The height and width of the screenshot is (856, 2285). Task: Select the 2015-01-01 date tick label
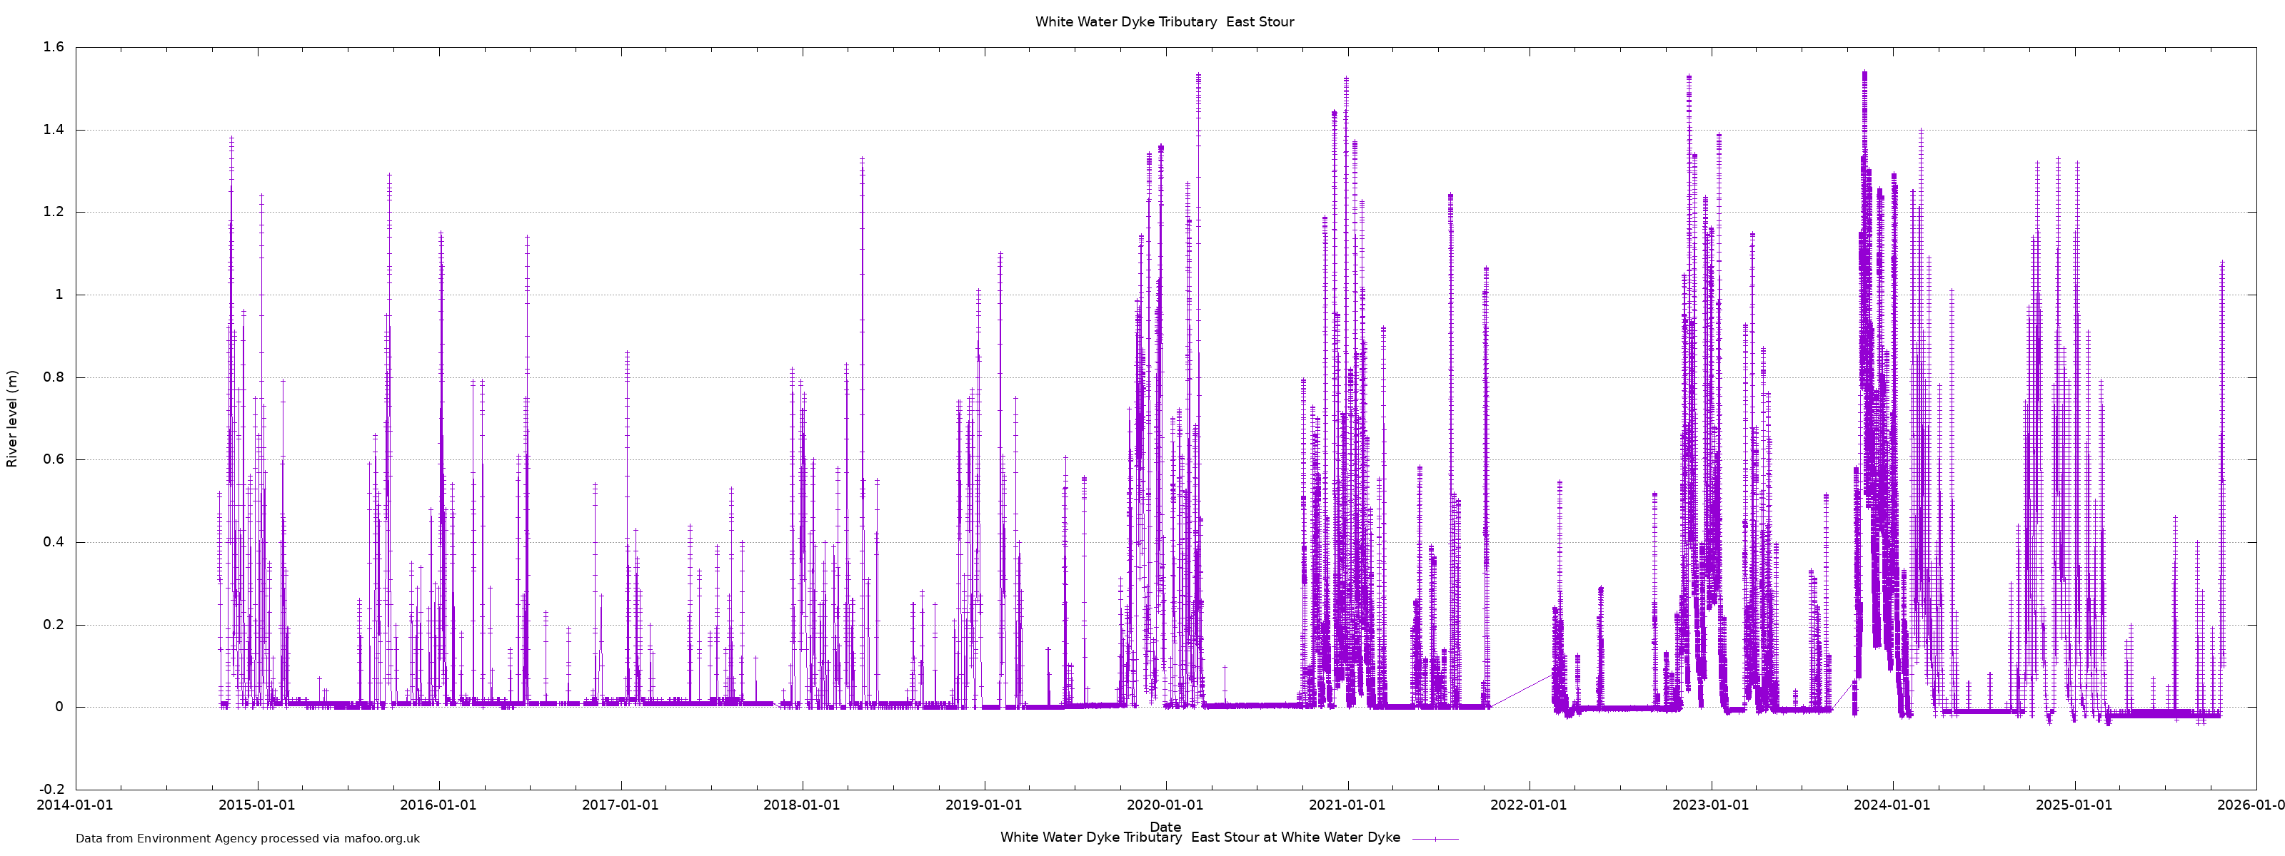pyautogui.click(x=257, y=805)
